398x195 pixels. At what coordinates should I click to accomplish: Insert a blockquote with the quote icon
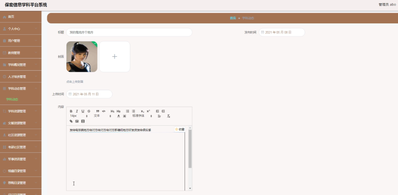pos(98,111)
